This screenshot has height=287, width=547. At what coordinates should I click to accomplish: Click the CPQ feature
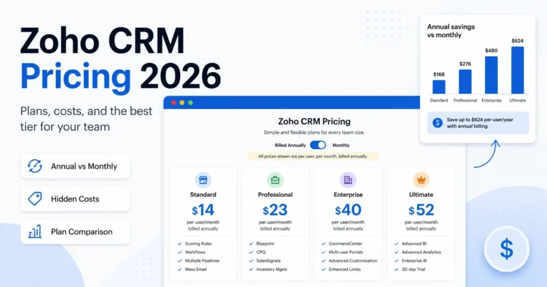pyautogui.click(x=261, y=252)
